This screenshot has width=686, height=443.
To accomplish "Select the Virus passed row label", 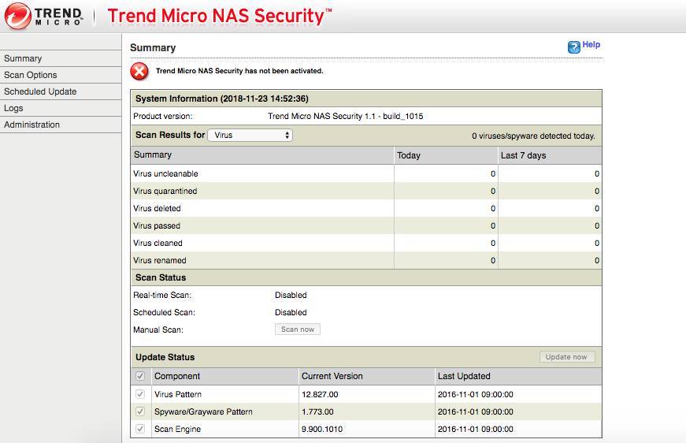I will coord(157,226).
